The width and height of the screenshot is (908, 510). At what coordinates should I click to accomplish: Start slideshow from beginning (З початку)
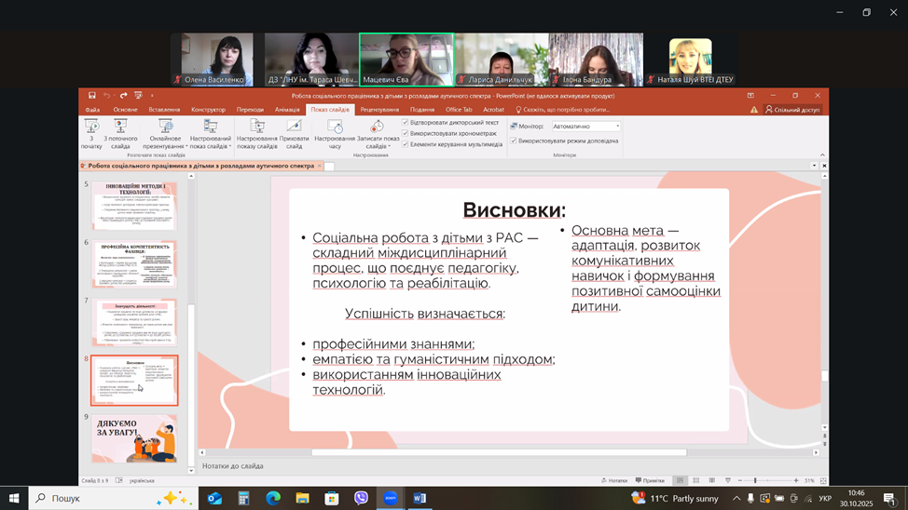[x=91, y=131]
